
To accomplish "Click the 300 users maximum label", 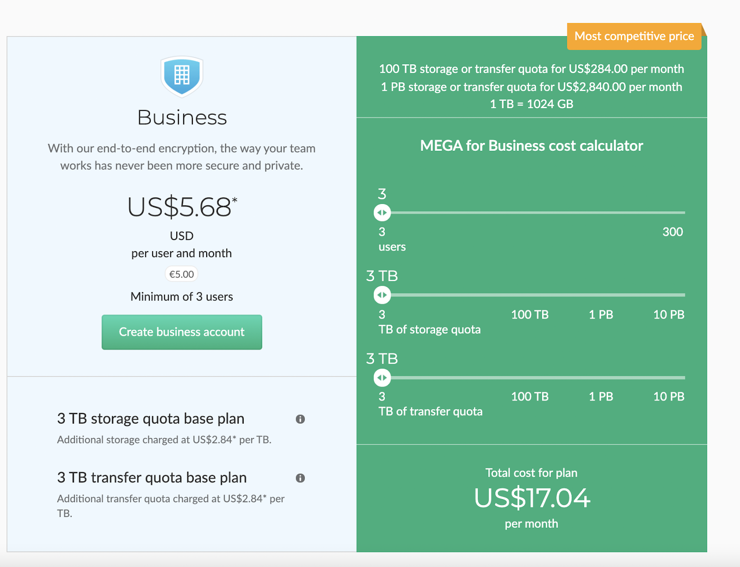I will [x=672, y=232].
